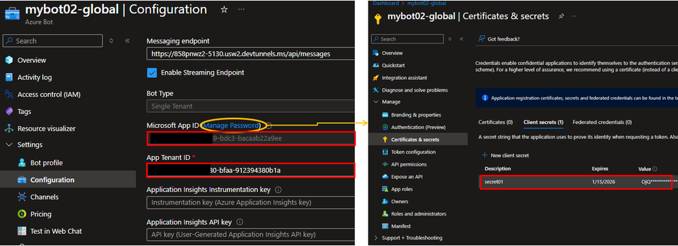
Task: Collapse the Manage section in the app menu
Action: pyautogui.click(x=375, y=102)
